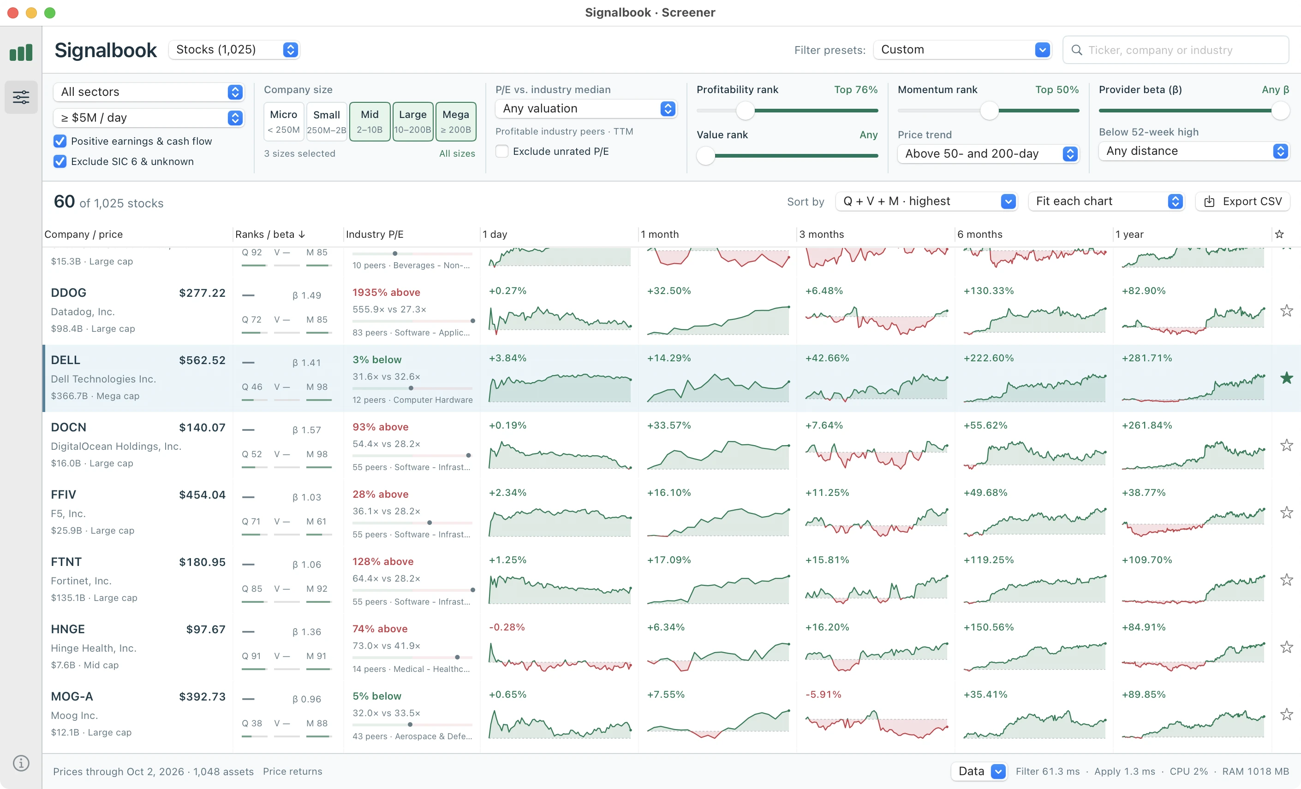Click the Ranks / beta sort arrow
Image resolution: width=1301 pixels, height=789 pixels.
click(302, 234)
